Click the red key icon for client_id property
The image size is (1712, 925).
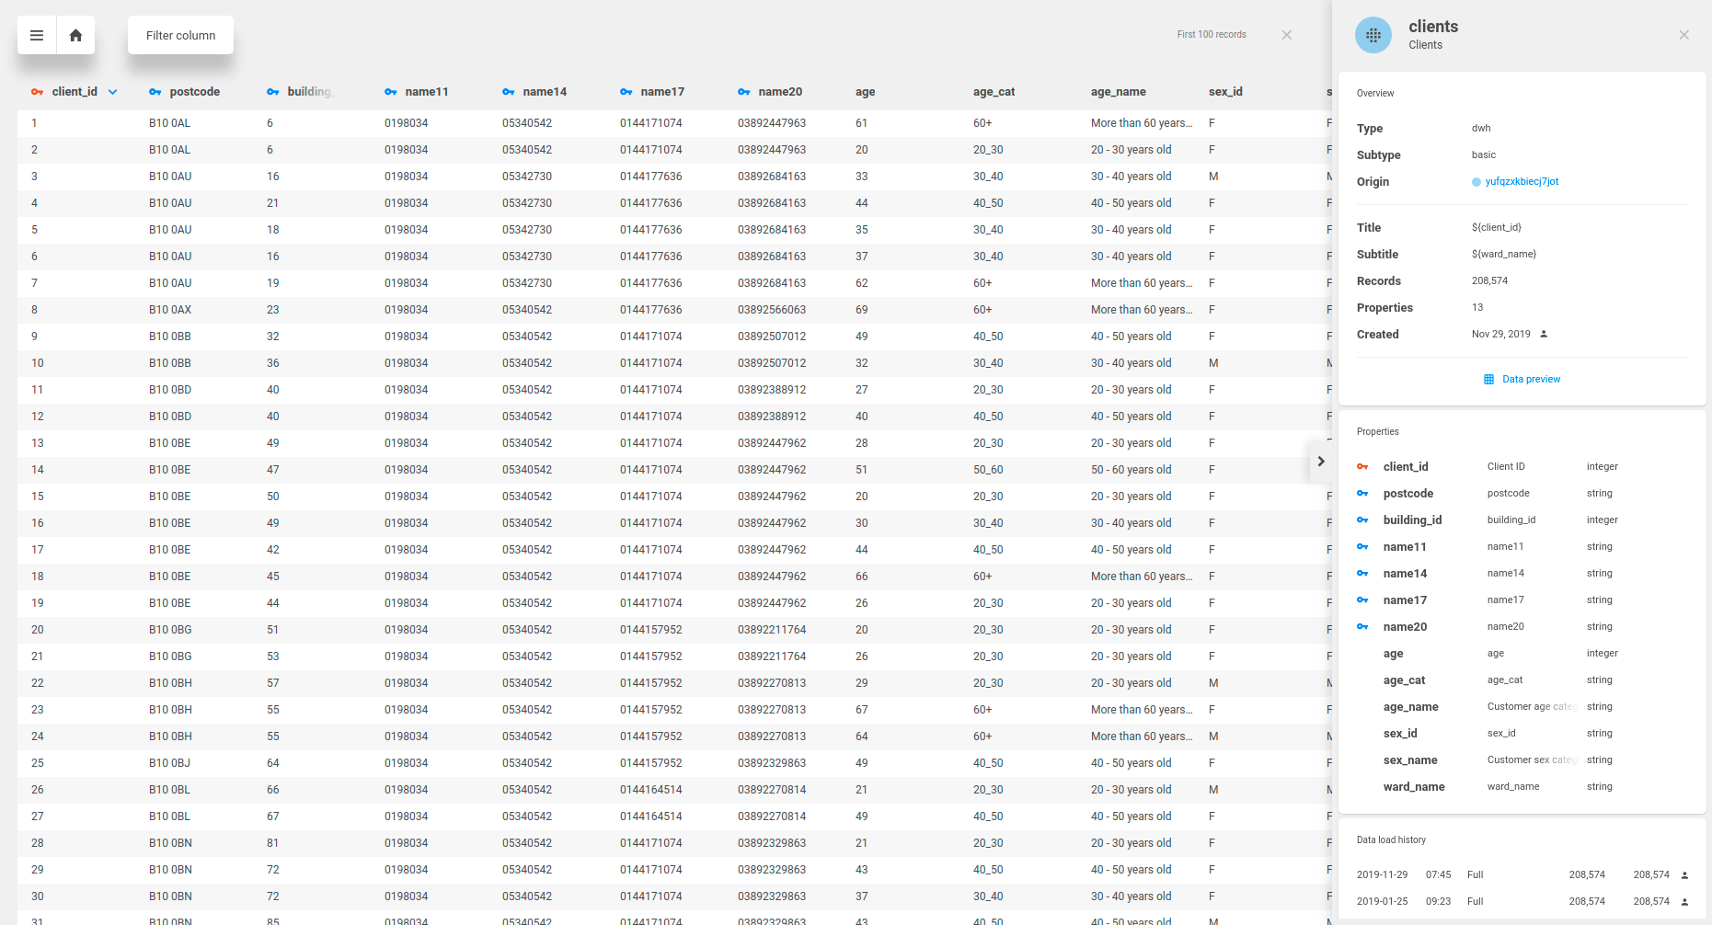[1362, 467]
